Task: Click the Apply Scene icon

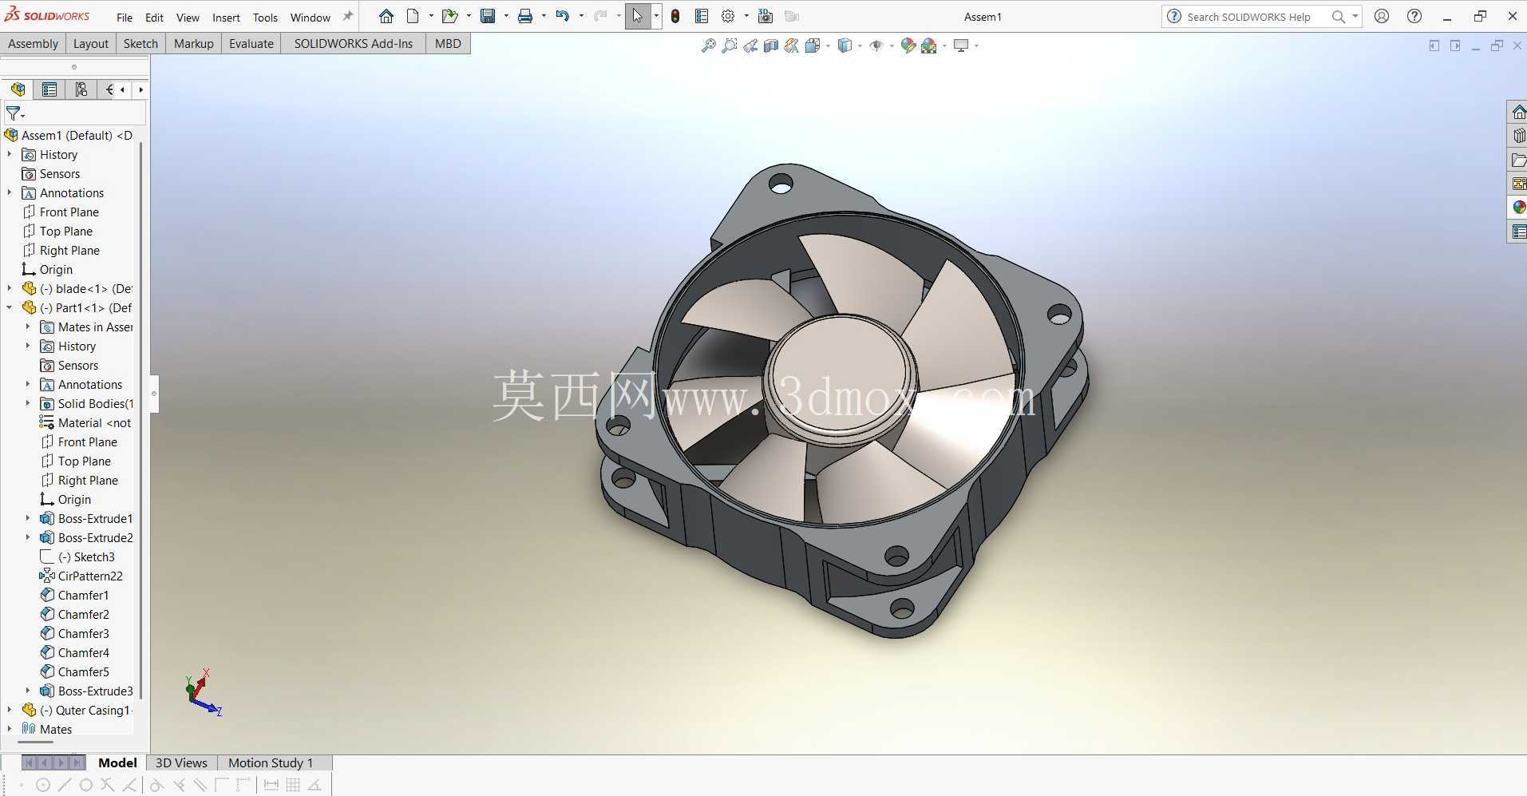Action: [x=928, y=46]
